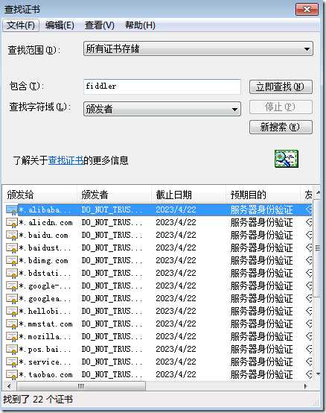Viewport: 326px width, 413px height.
Task: Click certificate icon of *.alibaba row
Action: coord(12,210)
